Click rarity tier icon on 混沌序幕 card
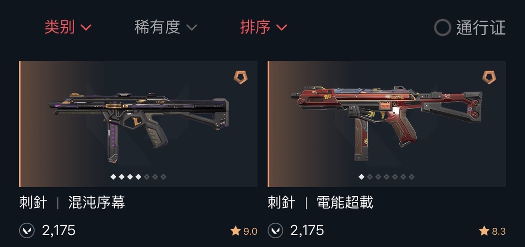The width and height of the screenshot is (525, 247). coord(241,77)
